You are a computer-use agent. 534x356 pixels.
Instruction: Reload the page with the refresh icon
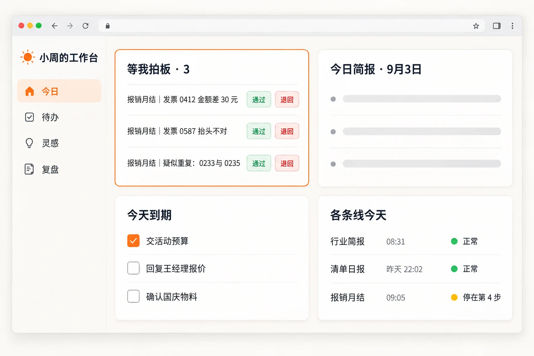click(86, 26)
